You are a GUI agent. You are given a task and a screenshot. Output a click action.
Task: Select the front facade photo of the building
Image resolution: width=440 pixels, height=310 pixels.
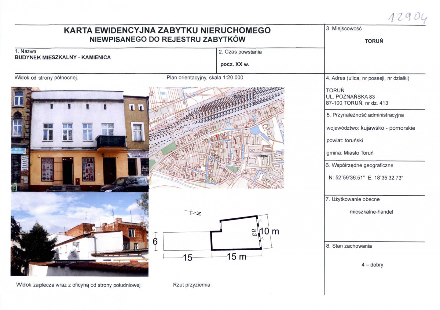[x=80, y=139]
